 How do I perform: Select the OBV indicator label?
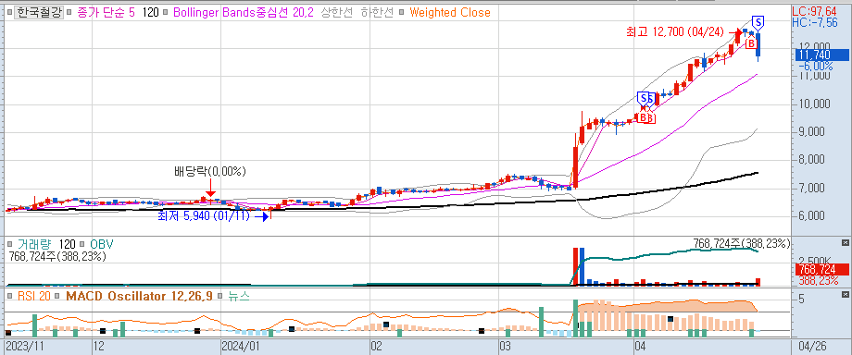click(101, 244)
